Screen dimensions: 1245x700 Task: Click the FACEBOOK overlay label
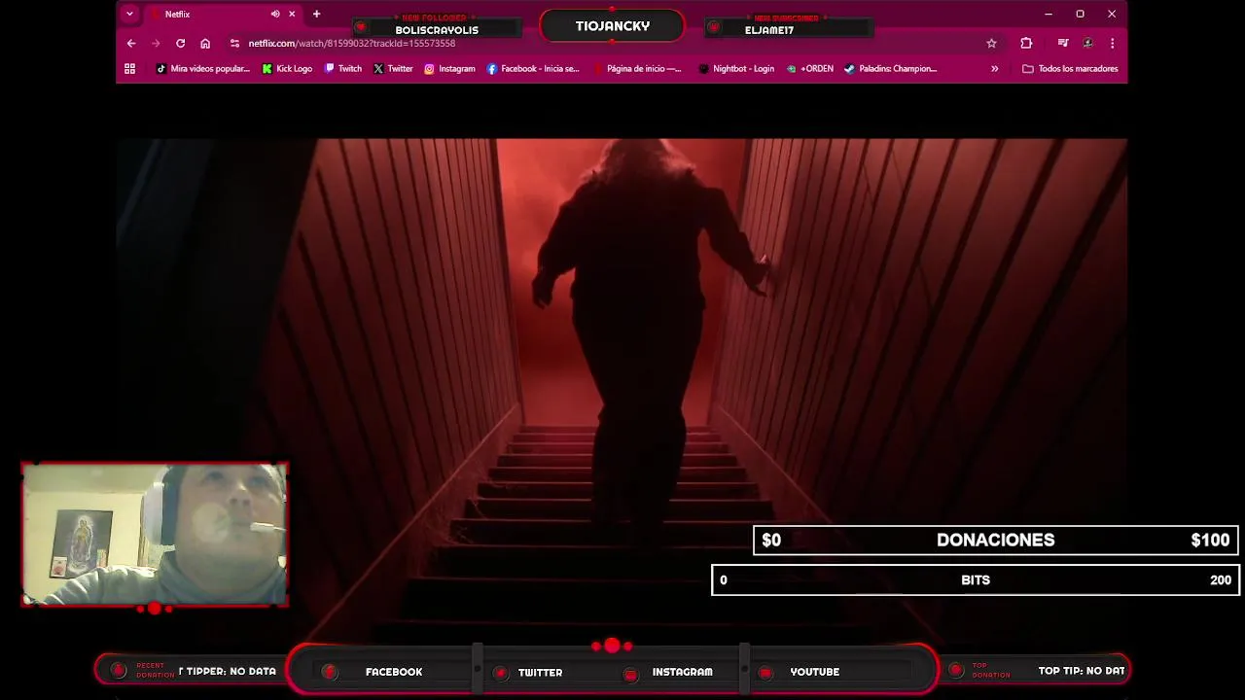click(x=394, y=672)
